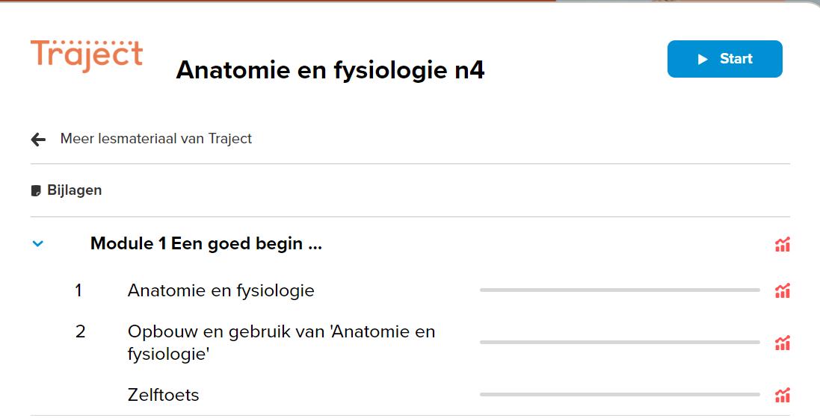Screen dimensions: 820x418
Task: View statistics icon for Zelftoets
Action: 782,396
